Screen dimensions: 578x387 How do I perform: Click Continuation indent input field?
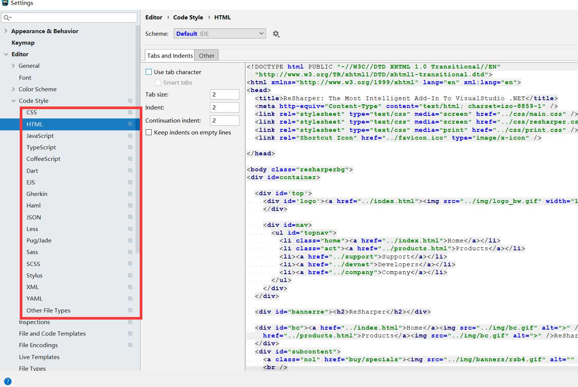point(225,120)
